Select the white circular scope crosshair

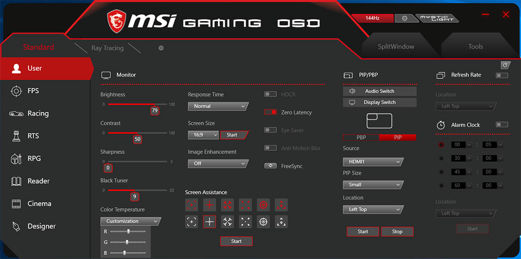(x=263, y=222)
